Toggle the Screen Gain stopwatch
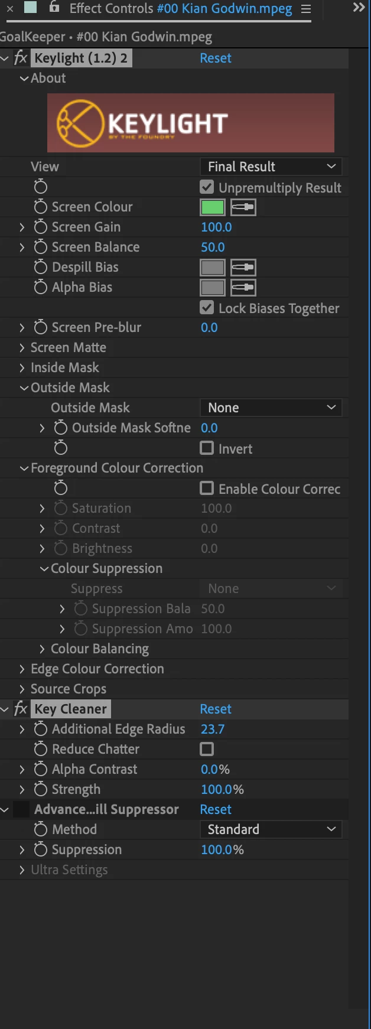The height and width of the screenshot is (1029, 371). [x=40, y=227]
